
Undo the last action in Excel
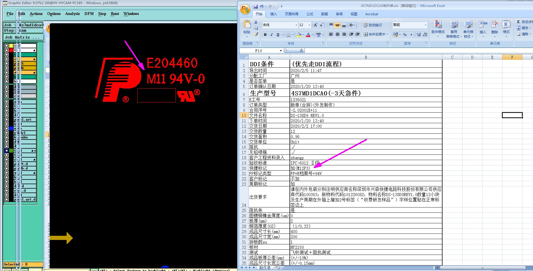click(262, 6)
